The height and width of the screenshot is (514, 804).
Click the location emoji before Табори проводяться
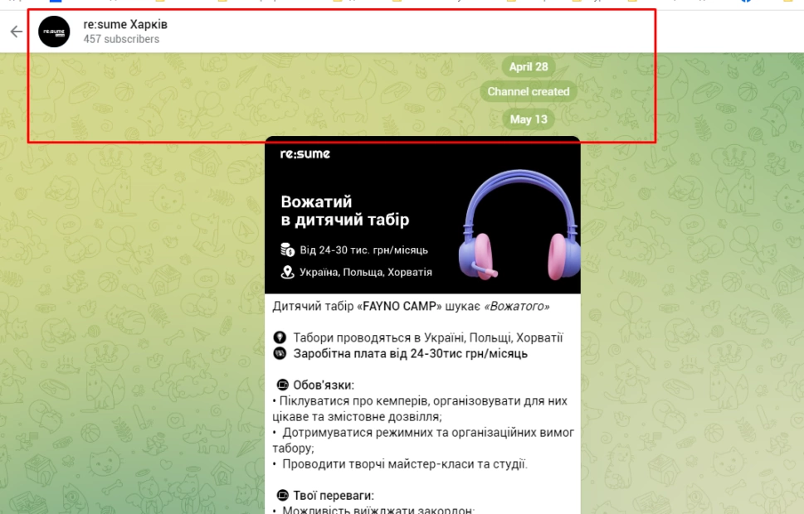[280, 337]
